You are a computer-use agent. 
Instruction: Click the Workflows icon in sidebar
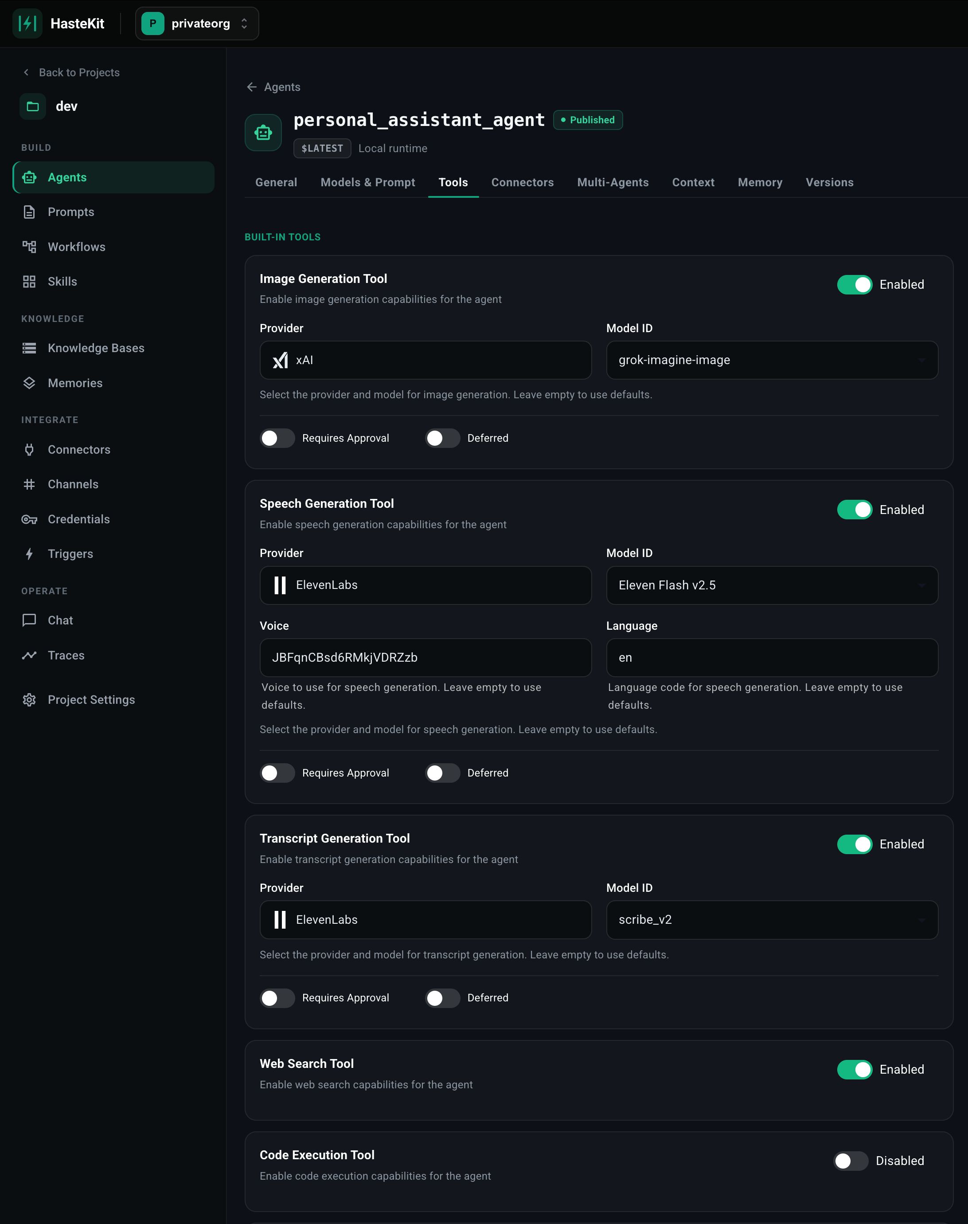point(29,247)
